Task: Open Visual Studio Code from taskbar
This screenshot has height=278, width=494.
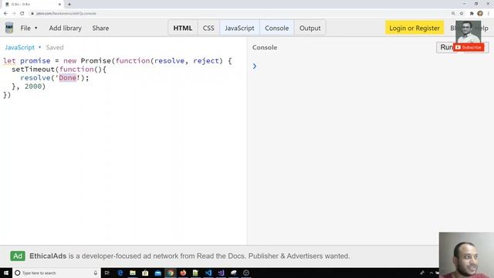Action: click(208, 273)
